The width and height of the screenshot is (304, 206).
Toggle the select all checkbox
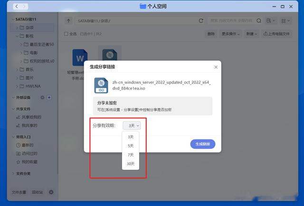[66, 34]
